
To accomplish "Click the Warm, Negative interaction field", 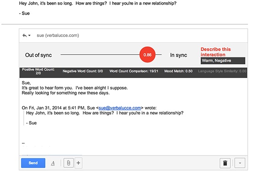I will tap(223, 61).
